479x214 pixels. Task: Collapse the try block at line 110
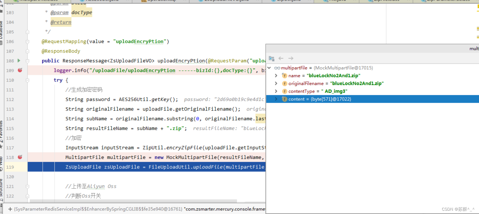tap(27, 80)
